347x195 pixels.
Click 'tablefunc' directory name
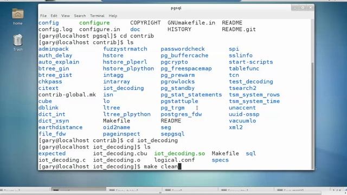[x=244, y=69]
